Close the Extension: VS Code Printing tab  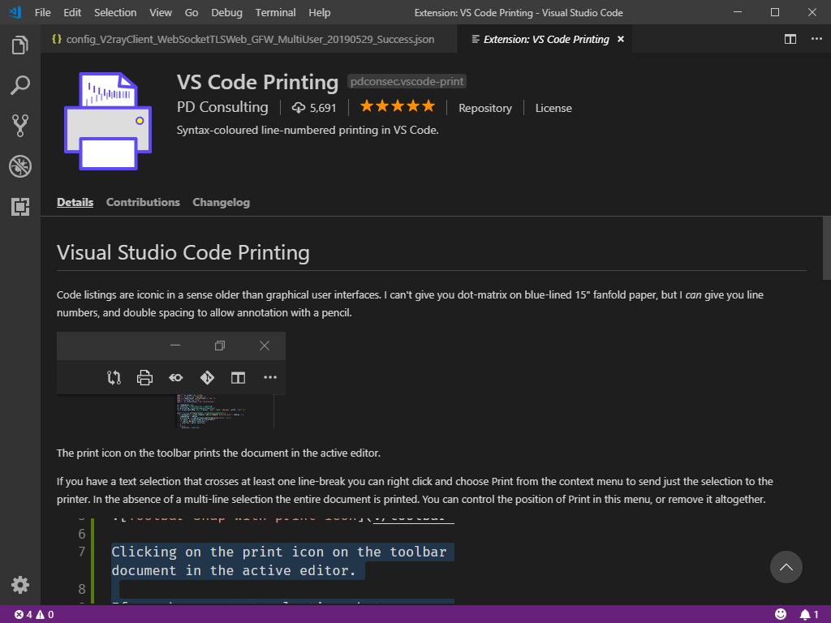click(621, 39)
